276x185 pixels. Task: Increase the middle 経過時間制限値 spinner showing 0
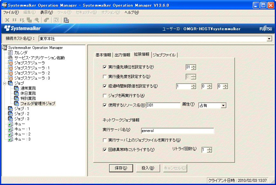pos(209,85)
